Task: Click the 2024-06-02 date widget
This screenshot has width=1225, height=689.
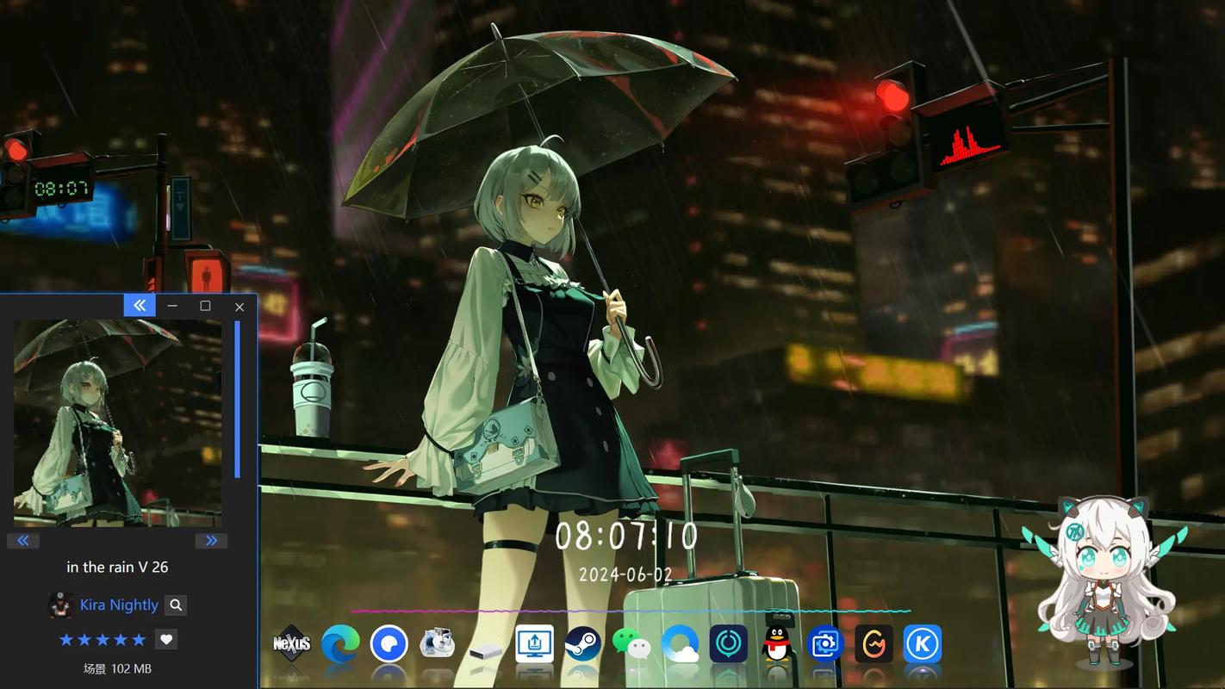Action: point(625,574)
